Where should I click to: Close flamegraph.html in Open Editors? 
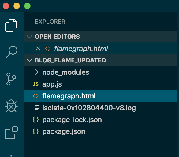[x=38, y=48]
